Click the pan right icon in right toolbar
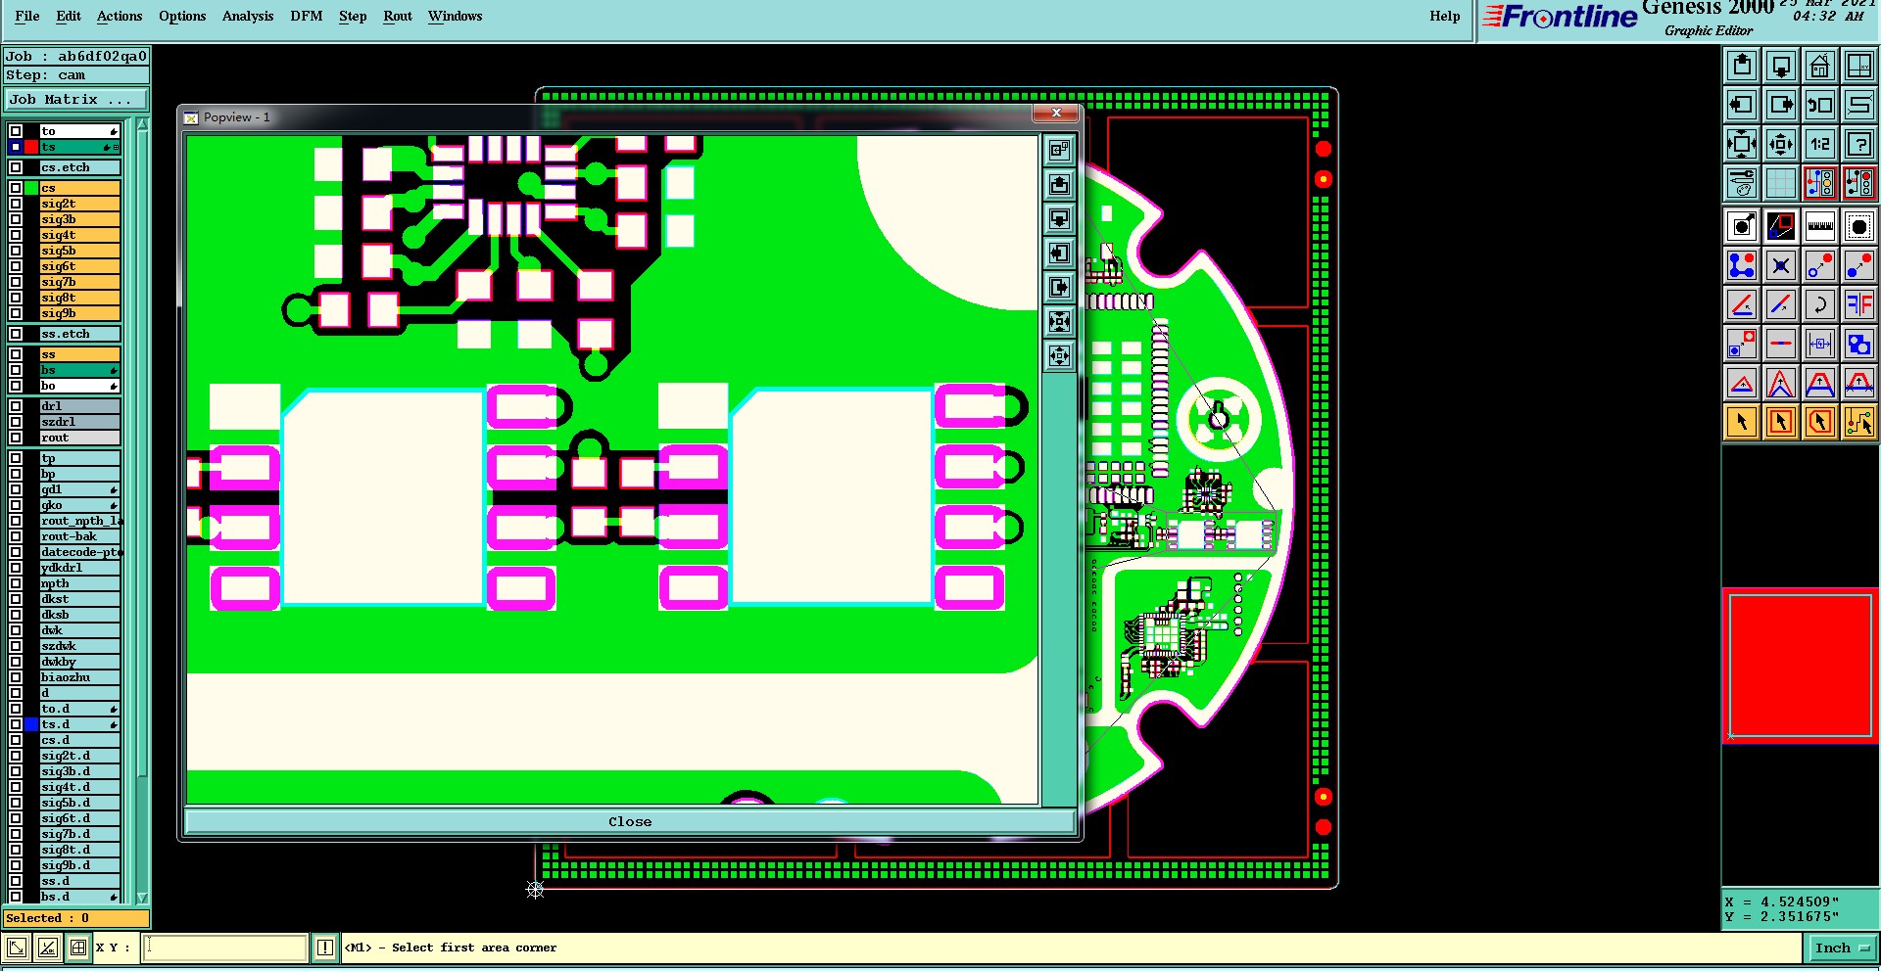The image size is (1881, 971). point(1781,105)
